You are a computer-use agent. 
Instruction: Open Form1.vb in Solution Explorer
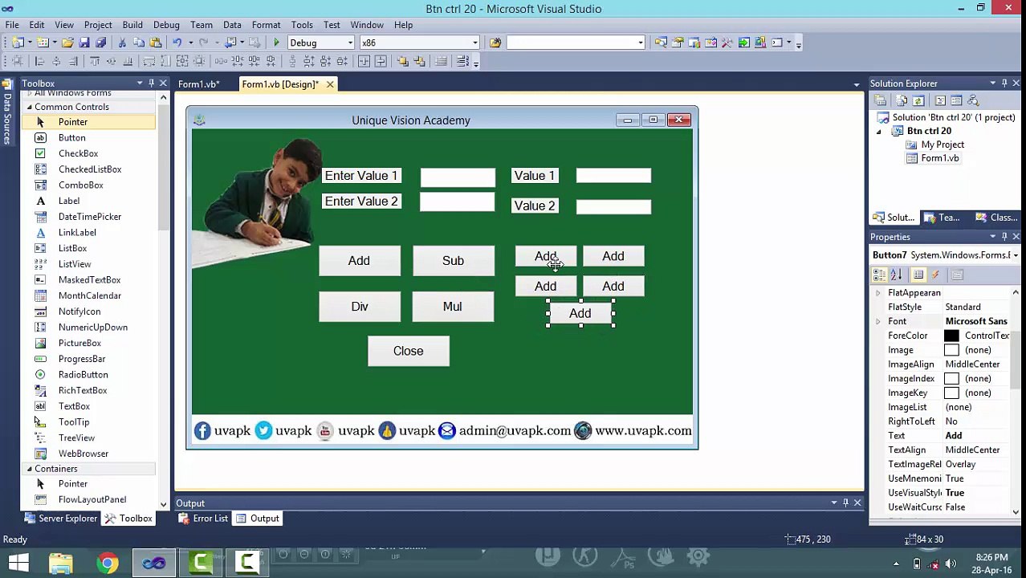pyautogui.click(x=939, y=158)
